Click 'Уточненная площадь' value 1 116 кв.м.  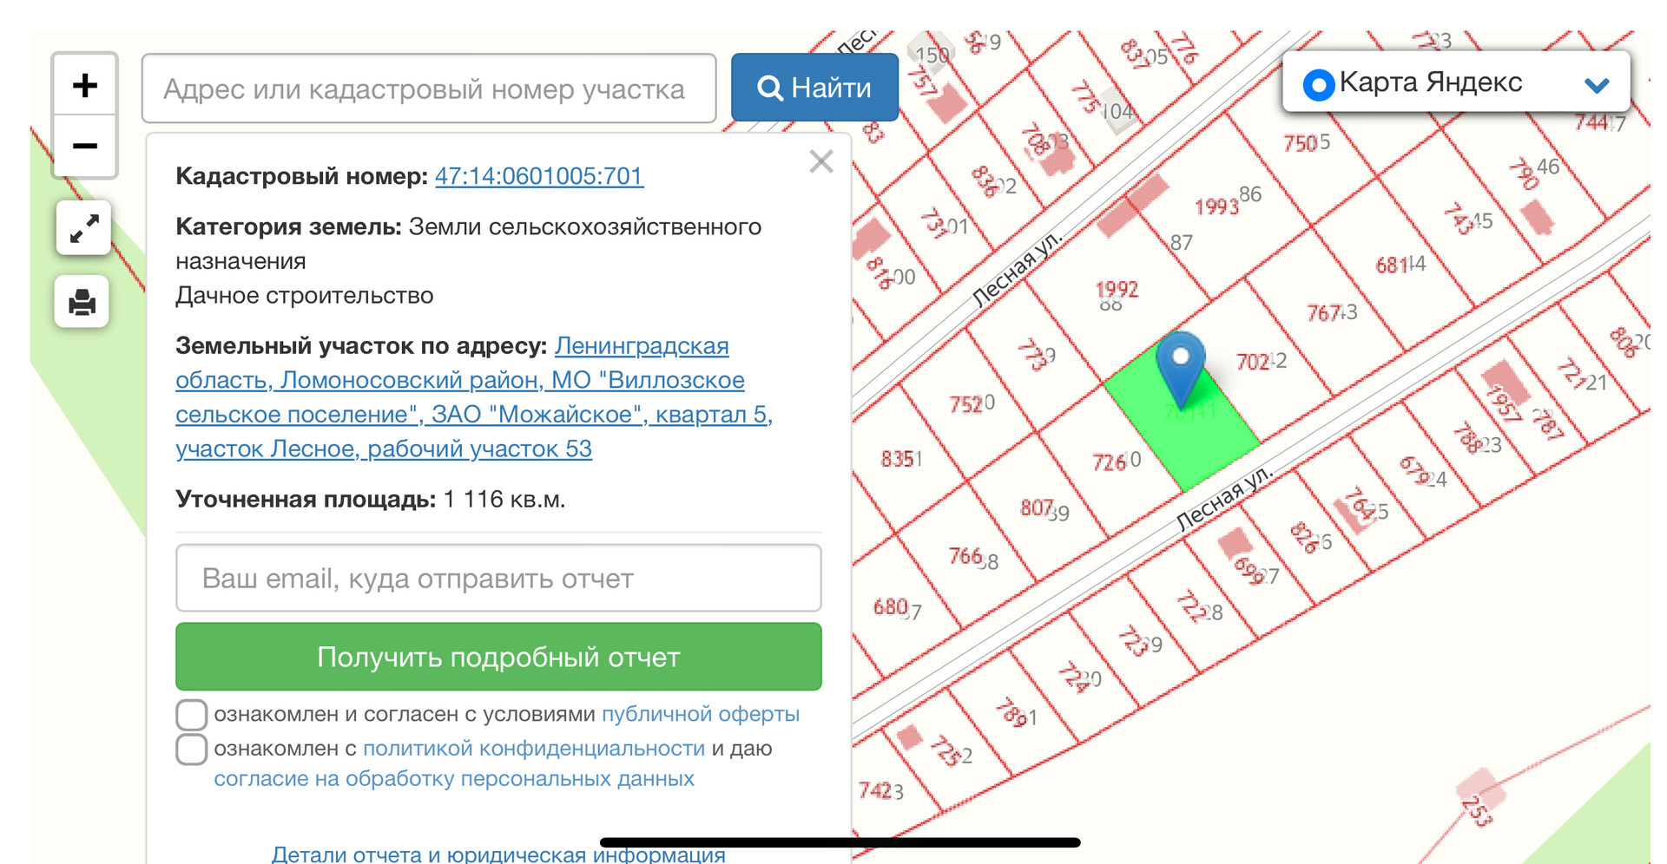click(x=504, y=499)
